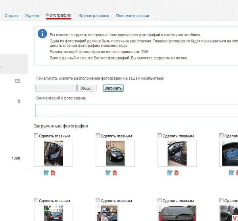Delete the photo of the black car on the street

click(x=115, y=173)
